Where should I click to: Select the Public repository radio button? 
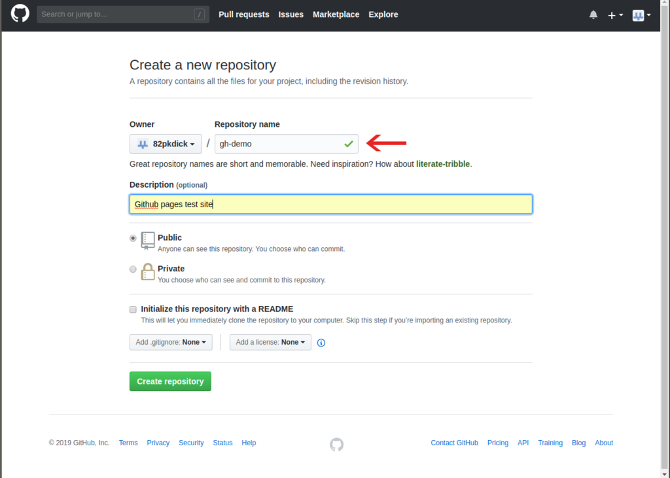click(133, 238)
